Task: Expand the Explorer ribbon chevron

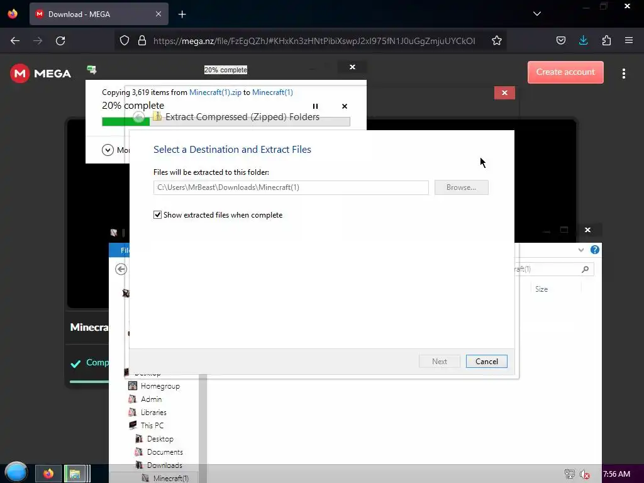Action: pyautogui.click(x=580, y=250)
